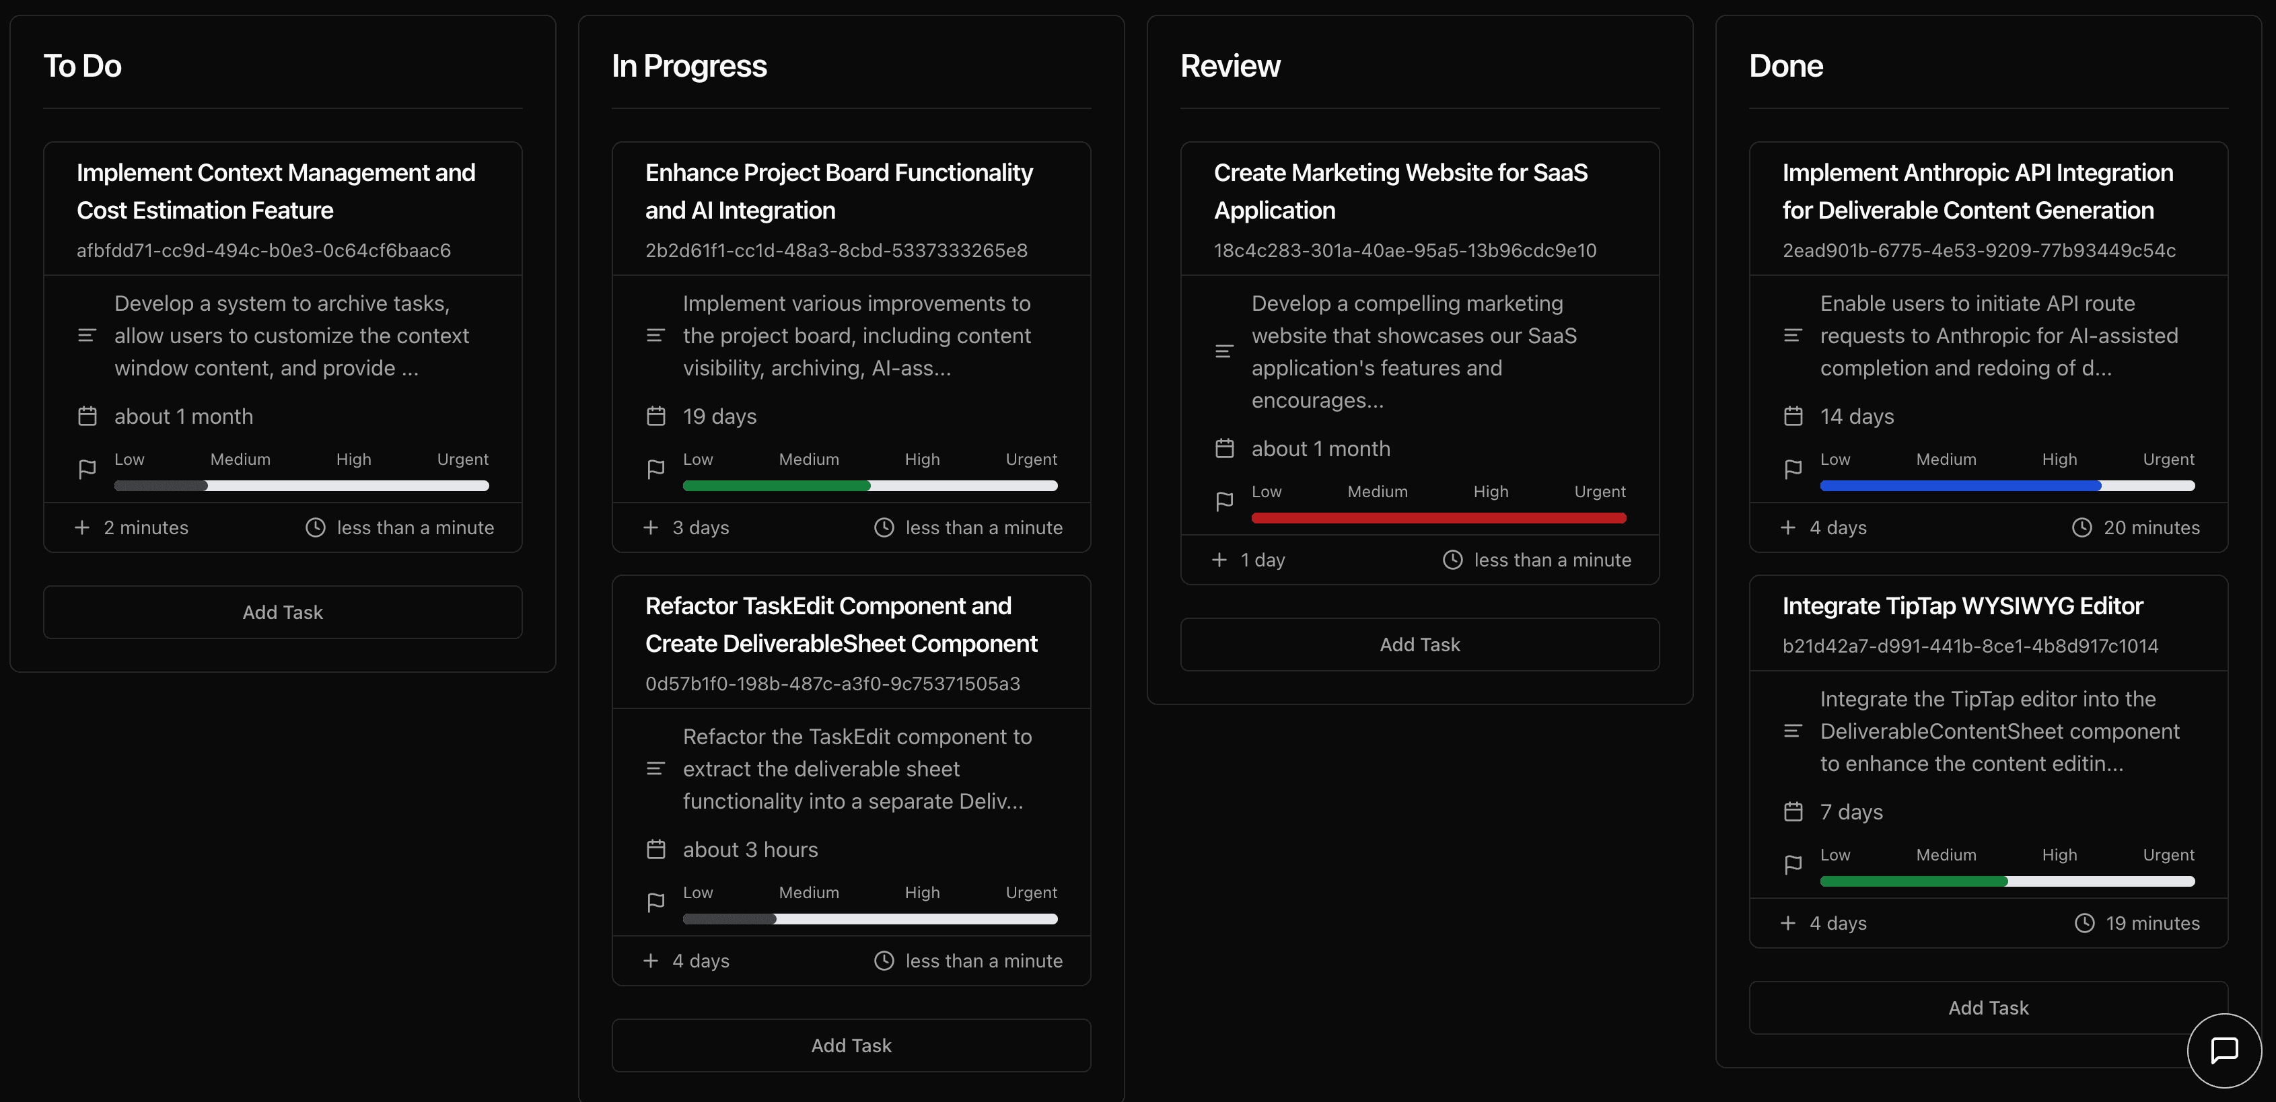Click task ID afbfdd71-cc9d on To Do card
Image resolution: width=2276 pixels, height=1102 pixels.
pyautogui.click(x=263, y=251)
